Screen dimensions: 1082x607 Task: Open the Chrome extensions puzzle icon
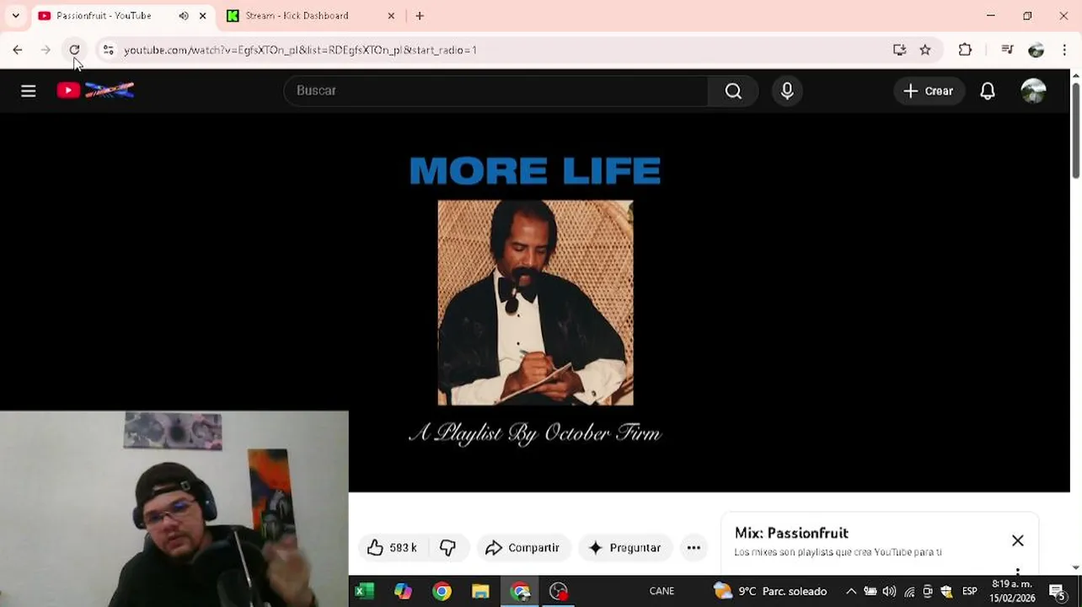pos(965,50)
